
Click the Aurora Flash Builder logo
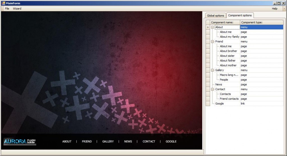pyautogui.click(x=20, y=141)
